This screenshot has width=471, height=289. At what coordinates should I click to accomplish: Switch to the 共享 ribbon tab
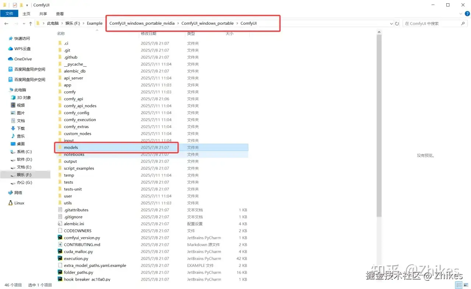click(x=43, y=14)
